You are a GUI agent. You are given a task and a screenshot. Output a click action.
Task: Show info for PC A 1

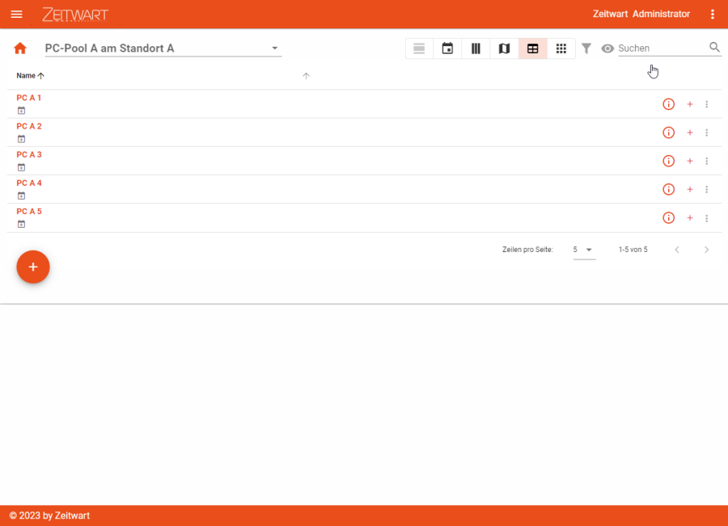click(668, 104)
